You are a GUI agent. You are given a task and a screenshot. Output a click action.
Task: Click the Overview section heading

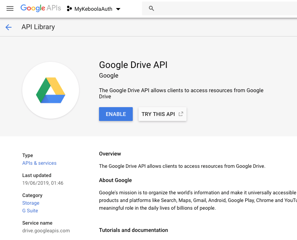pyautogui.click(x=110, y=154)
